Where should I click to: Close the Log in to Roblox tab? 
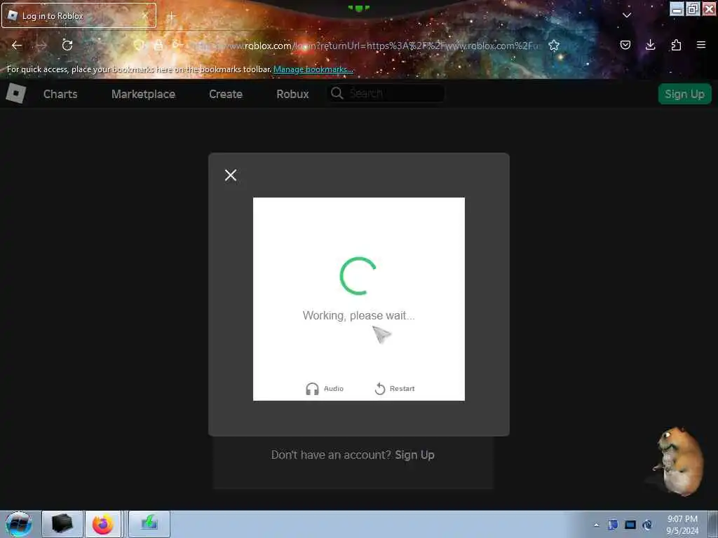tap(144, 15)
